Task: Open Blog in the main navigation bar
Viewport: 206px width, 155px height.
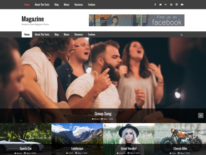Action: point(56,35)
